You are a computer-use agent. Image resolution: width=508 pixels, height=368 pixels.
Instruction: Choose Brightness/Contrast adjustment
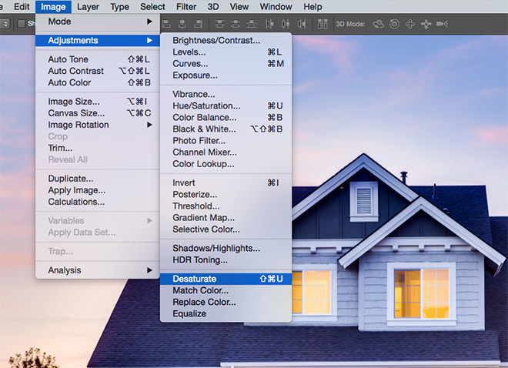pos(226,41)
